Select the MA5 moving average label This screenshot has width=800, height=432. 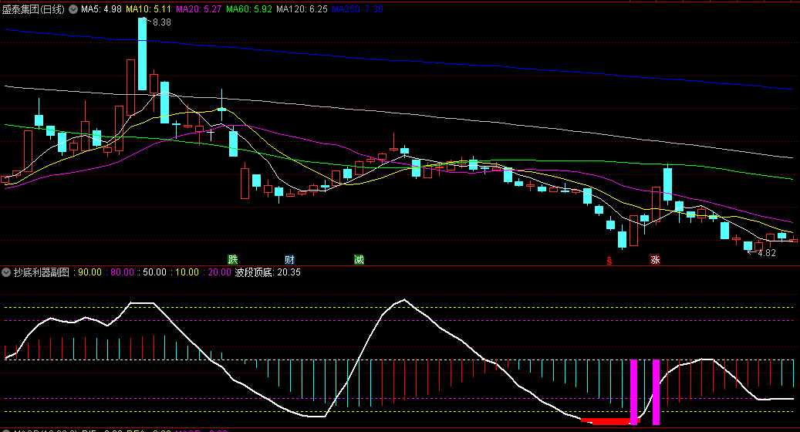(x=101, y=10)
